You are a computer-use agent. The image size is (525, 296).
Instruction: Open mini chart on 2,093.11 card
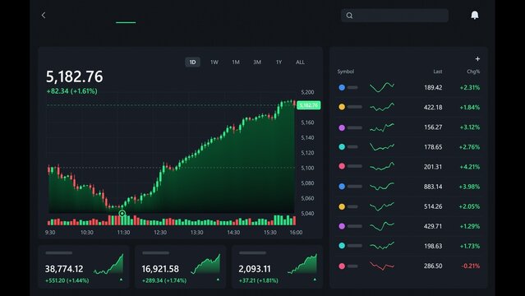click(x=302, y=264)
